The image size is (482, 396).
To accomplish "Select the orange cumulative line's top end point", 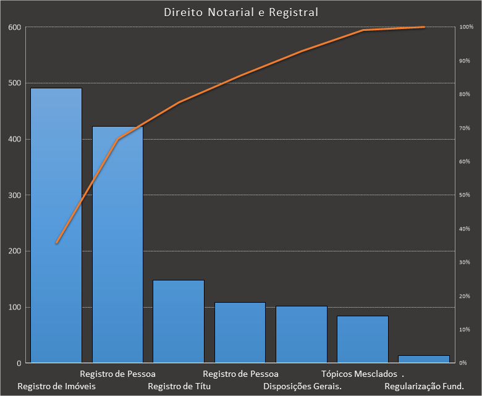I will coord(424,27).
